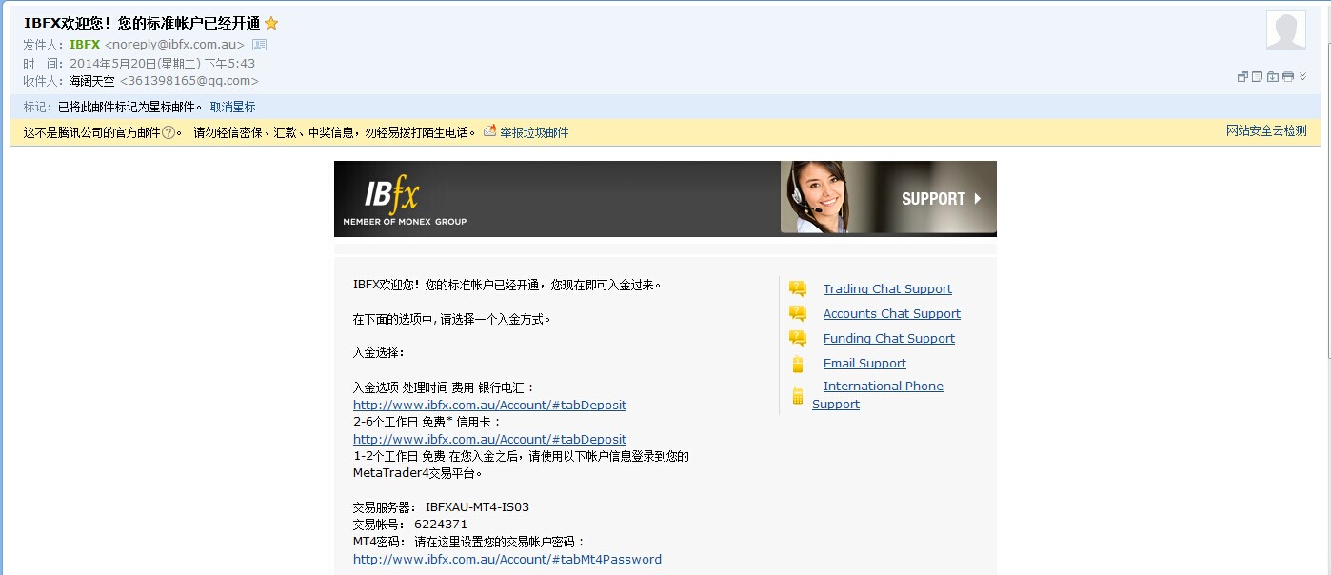
Task: Click the note/memo icon in the header
Action: click(1257, 77)
